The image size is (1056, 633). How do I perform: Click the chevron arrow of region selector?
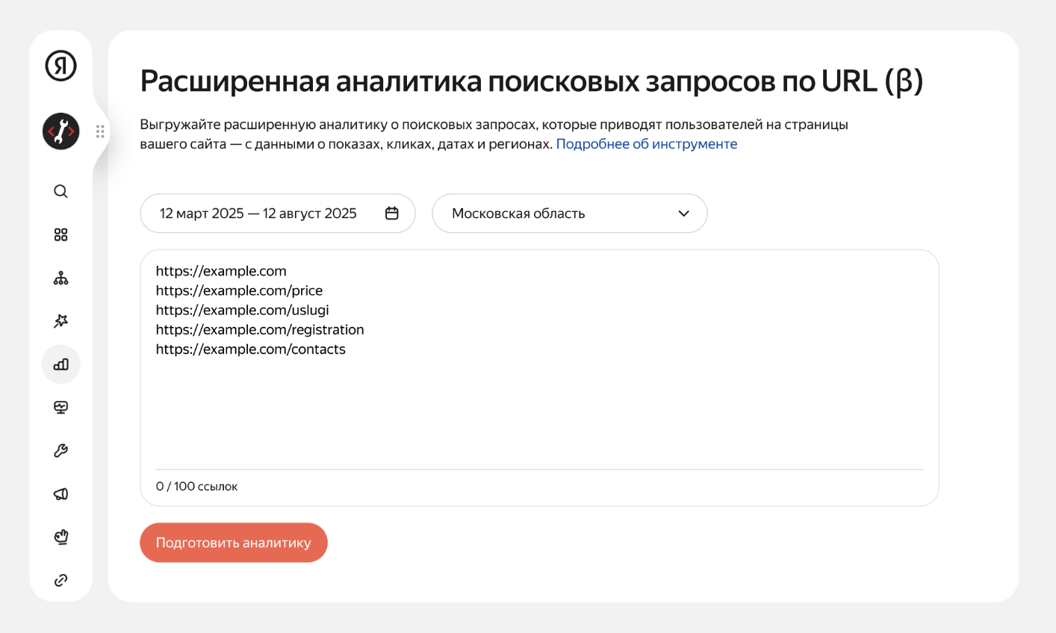pos(683,213)
